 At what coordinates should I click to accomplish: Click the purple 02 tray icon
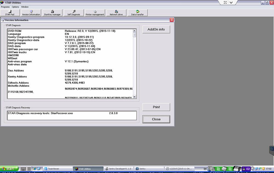[246, 169]
